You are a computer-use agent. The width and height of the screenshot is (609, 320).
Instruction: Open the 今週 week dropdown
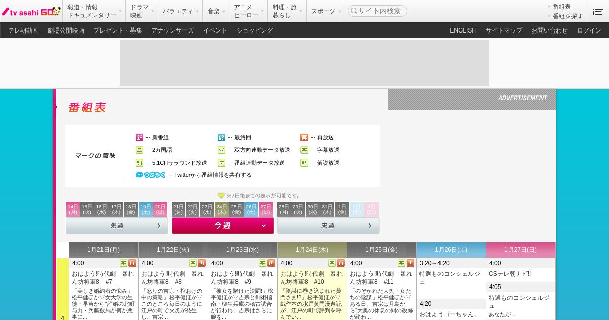pyautogui.click(x=223, y=226)
